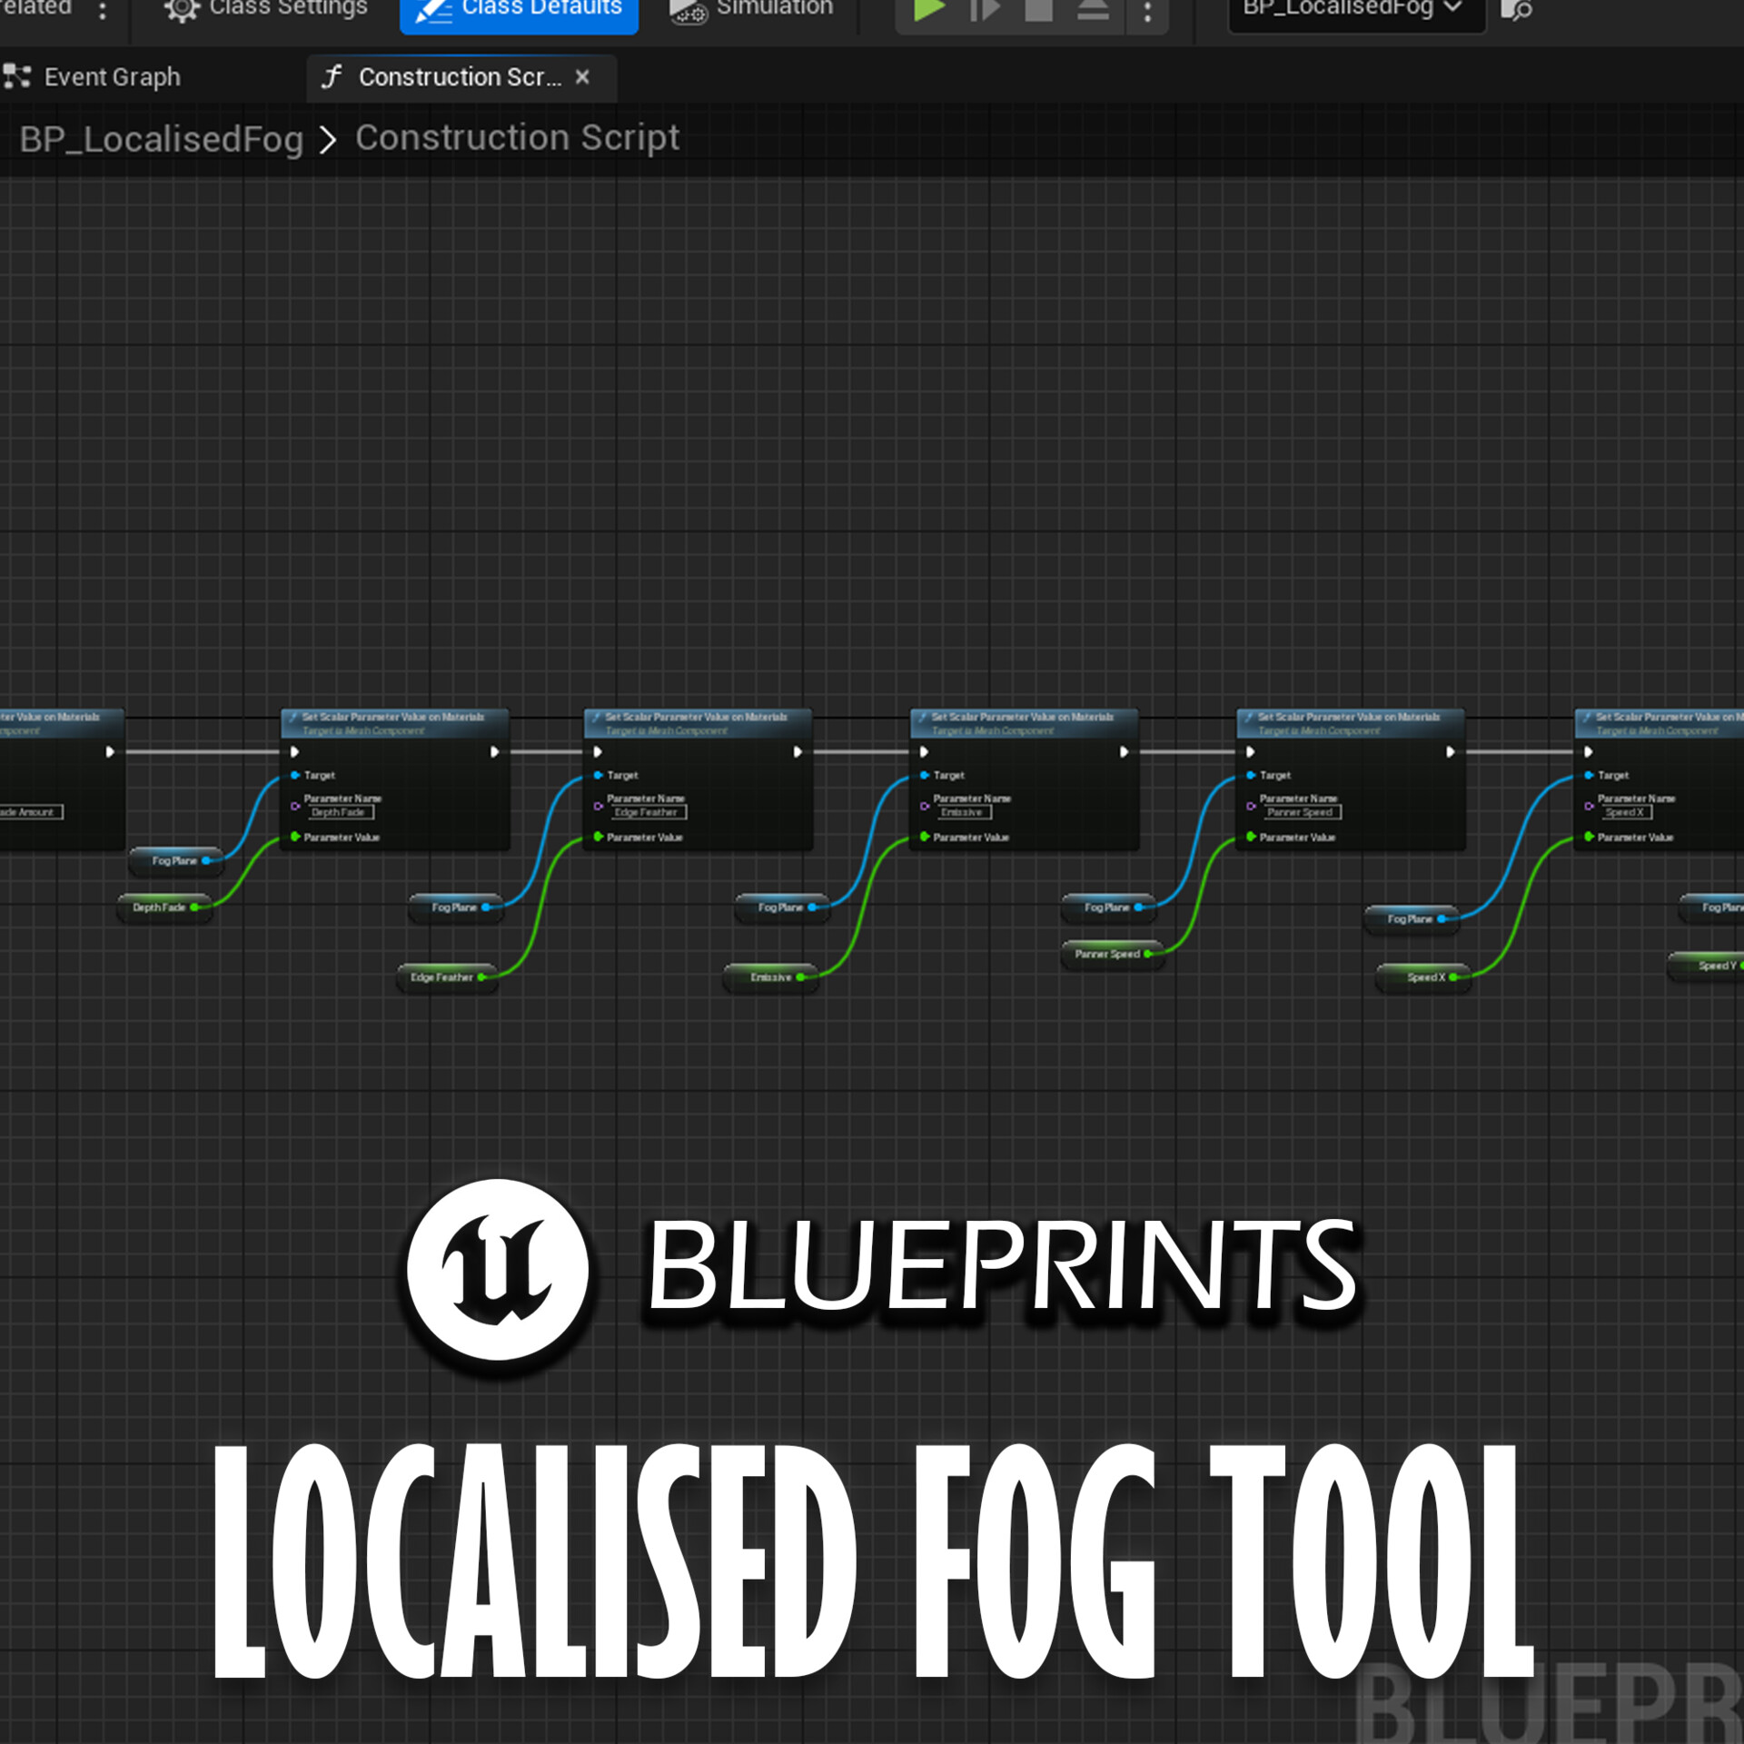Click the Frame Skip toolbar icon

click(986, 9)
